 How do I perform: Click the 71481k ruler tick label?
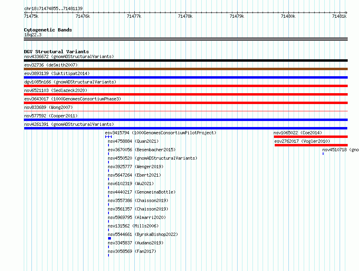339,16
